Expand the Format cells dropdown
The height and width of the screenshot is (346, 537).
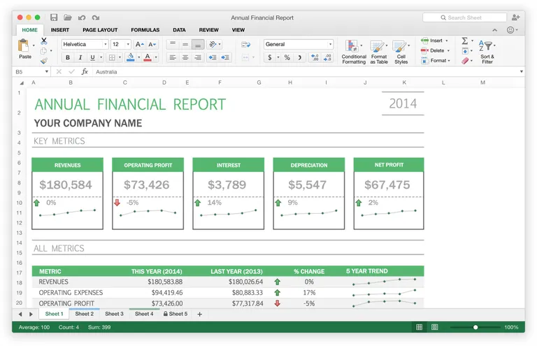coord(449,61)
